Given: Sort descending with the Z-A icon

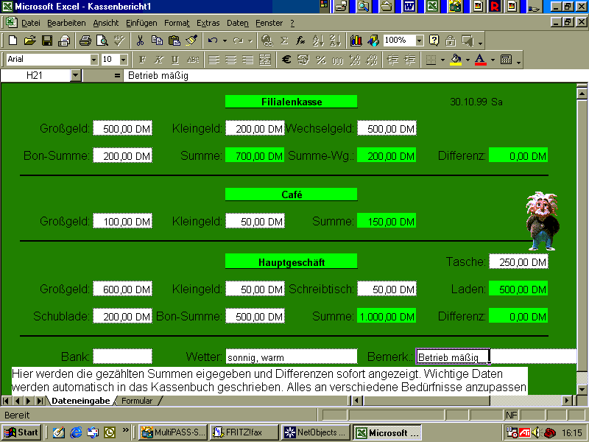Looking at the screenshot, I should coord(335,41).
